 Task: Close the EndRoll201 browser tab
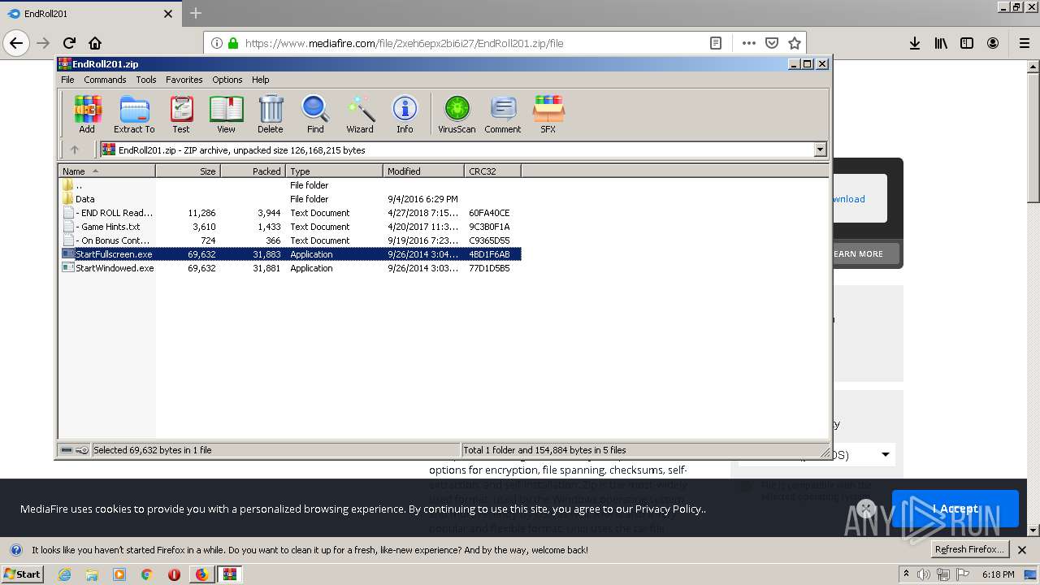click(x=168, y=14)
